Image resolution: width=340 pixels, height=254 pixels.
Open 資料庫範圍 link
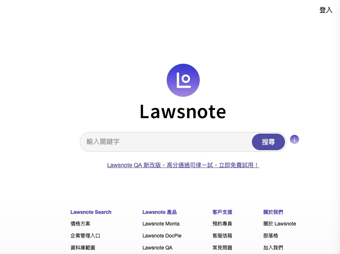[x=83, y=247]
